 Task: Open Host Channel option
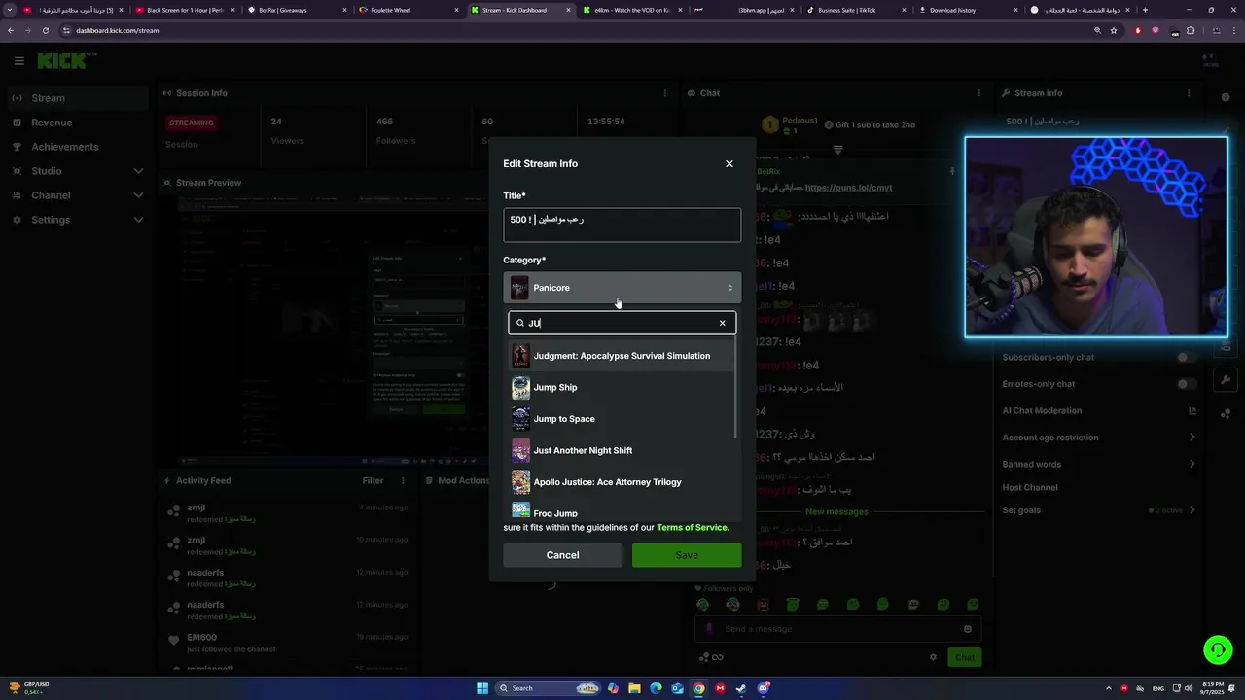(x=1030, y=487)
